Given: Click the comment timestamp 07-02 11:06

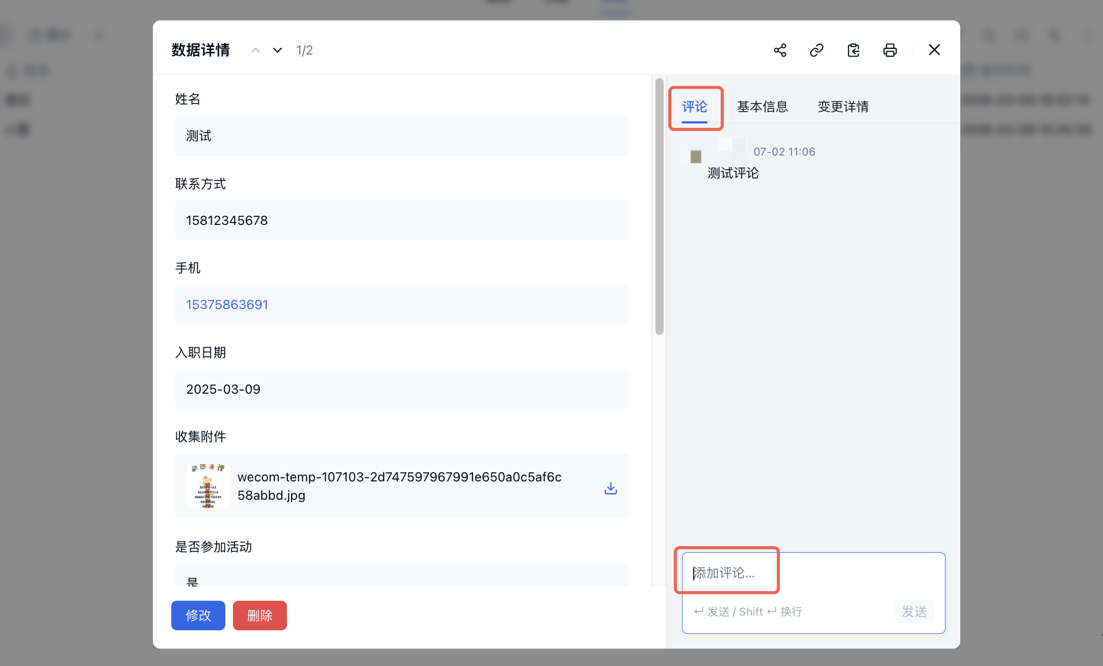Looking at the screenshot, I should pos(784,152).
